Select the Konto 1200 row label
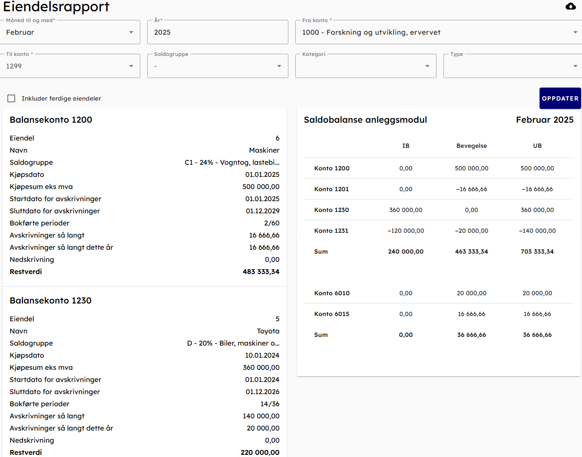This screenshot has width=582, height=457. pyautogui.click(x=332, y=168)
